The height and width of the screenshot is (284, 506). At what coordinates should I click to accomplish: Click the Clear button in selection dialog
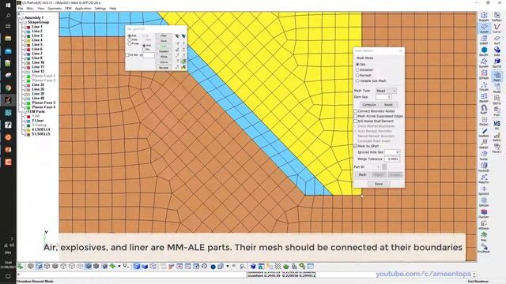point(164,36)
